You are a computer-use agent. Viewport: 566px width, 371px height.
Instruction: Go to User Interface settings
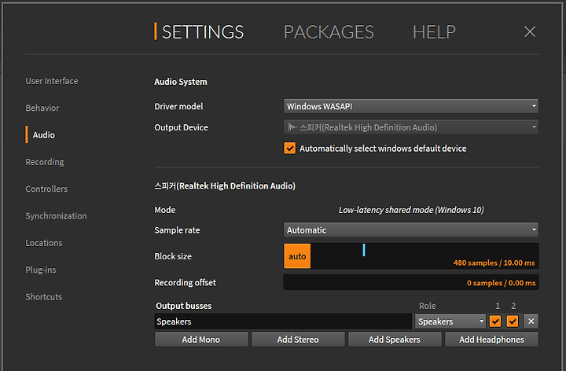pyautogui.click(x=52, y=81)
